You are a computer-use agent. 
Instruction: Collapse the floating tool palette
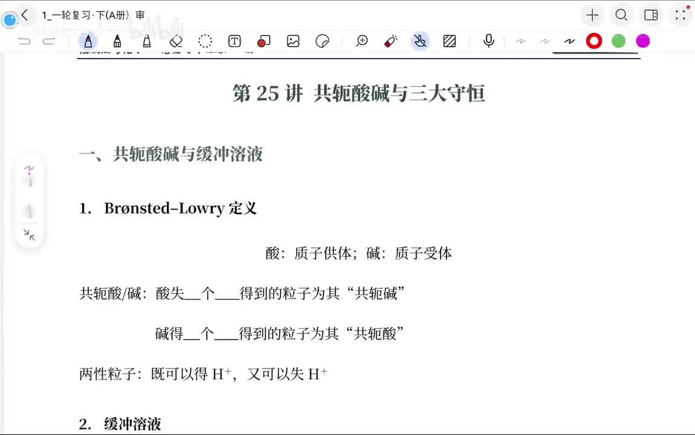click(x=29, y=235)
